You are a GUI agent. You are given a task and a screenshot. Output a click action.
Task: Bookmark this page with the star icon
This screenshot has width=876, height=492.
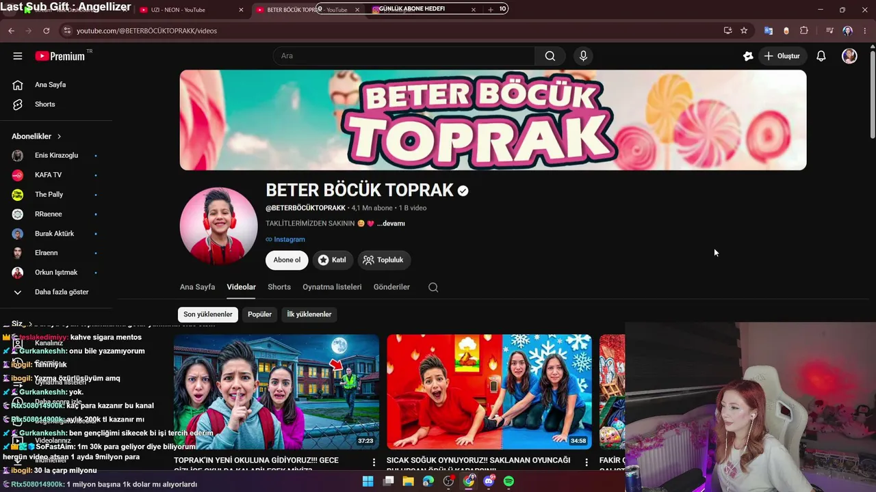point(744,31)
